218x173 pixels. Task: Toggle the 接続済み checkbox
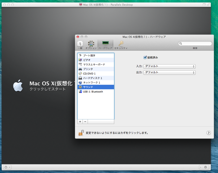coord(145,57)
